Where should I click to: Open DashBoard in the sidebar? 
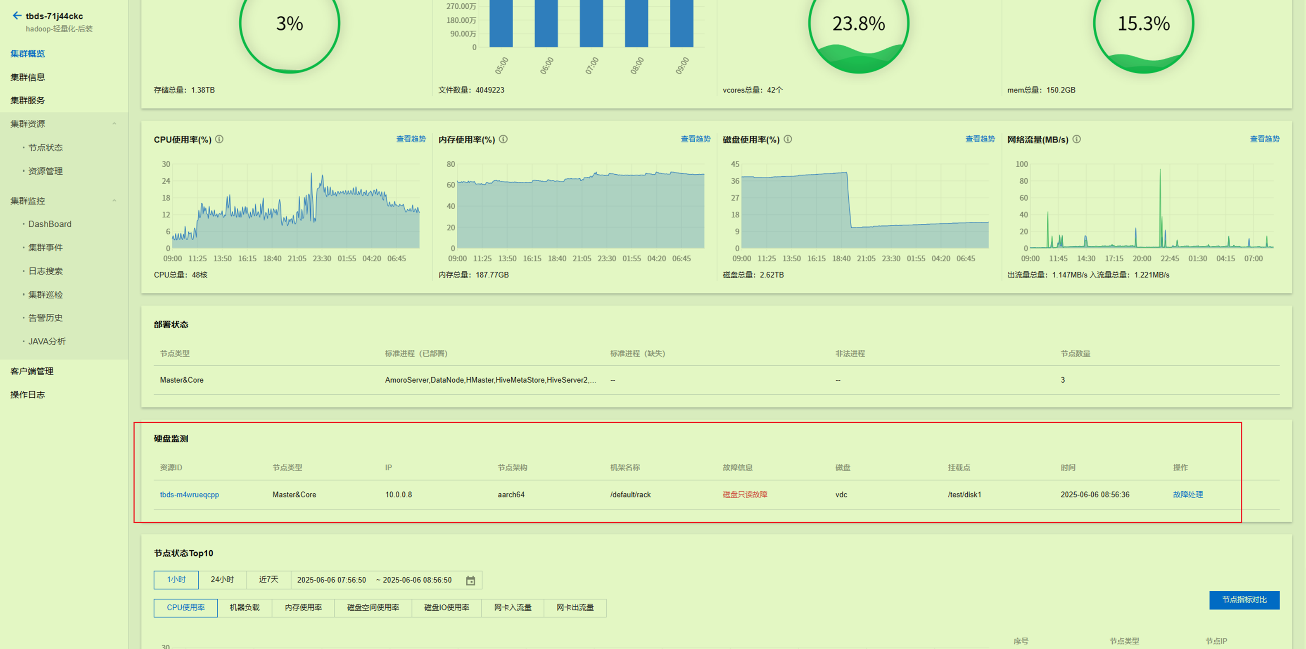point(50,224)
